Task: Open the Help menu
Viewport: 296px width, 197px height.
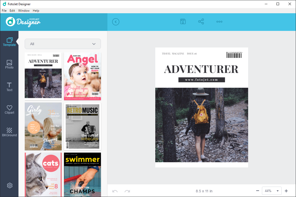Action: 36,11
